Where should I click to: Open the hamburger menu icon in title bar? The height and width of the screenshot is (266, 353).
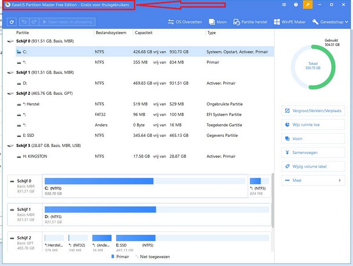pyautogui.click(x=284, y=4)
